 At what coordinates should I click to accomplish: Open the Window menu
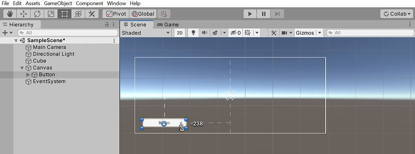point(116,3)
